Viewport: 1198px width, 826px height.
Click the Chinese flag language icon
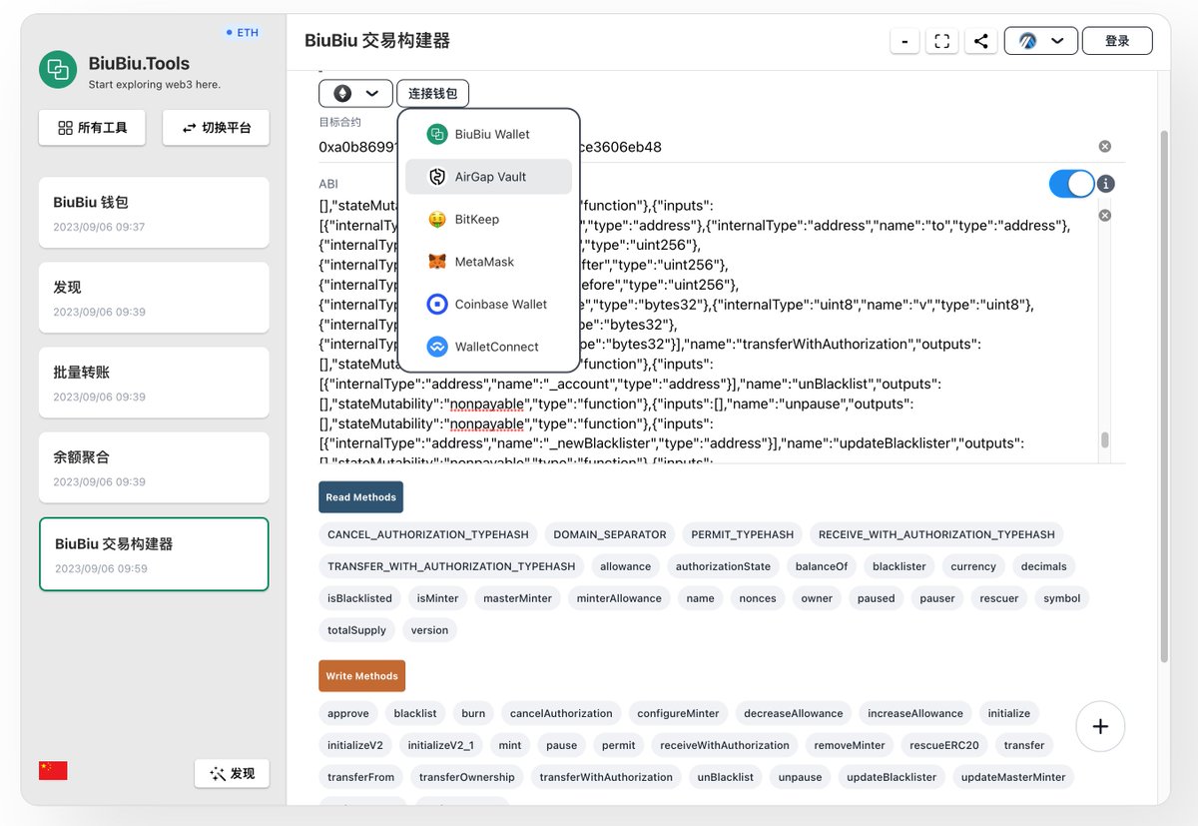tap(53, 771)
